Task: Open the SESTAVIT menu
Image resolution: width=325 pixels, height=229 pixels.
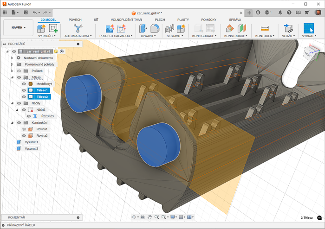Action: 175,36
